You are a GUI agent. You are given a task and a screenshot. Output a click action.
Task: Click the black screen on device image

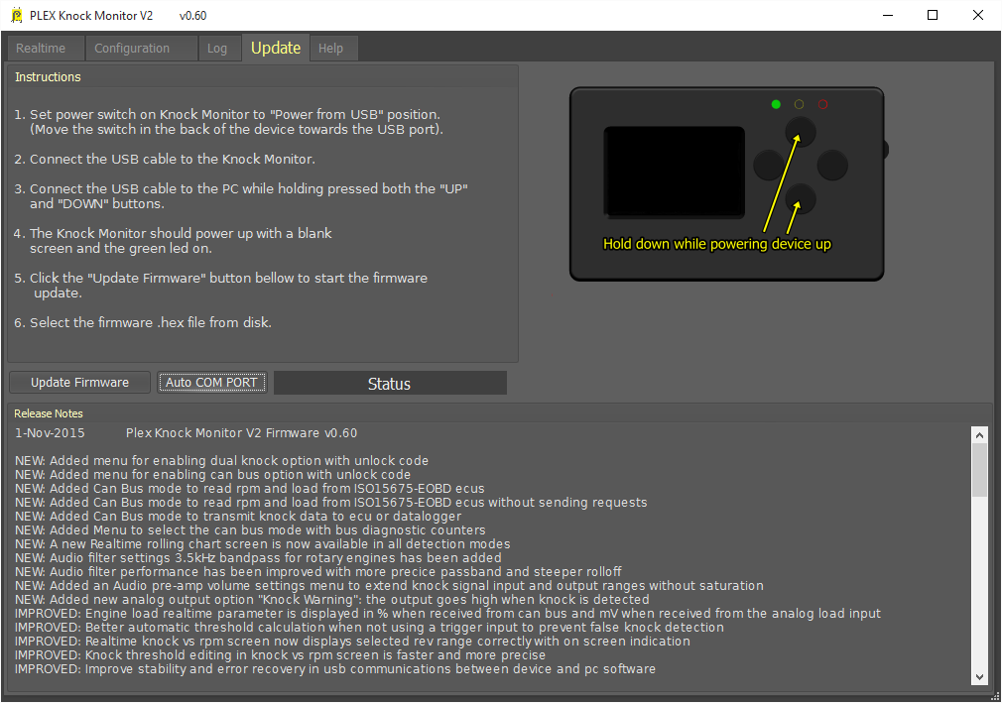[x=675, y=173]
